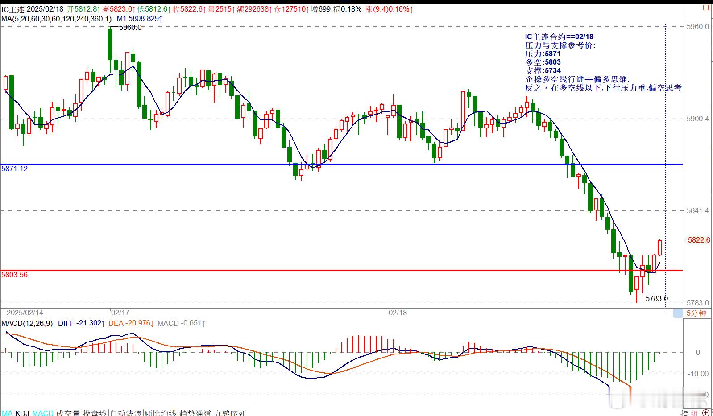Click the 02/17 date marker on time axis
This screenshot has width=713, height=416.
(120, 313)
